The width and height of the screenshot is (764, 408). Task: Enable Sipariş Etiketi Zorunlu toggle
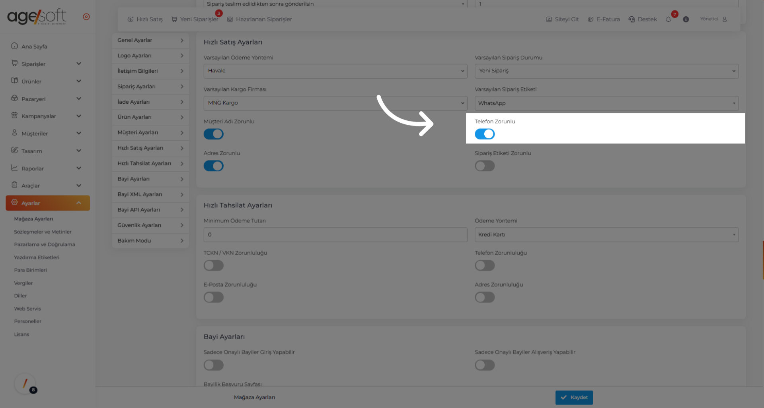484,166
